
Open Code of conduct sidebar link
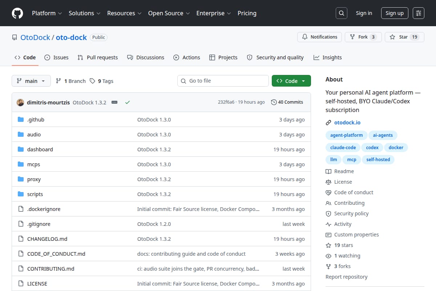pos(350,192)
